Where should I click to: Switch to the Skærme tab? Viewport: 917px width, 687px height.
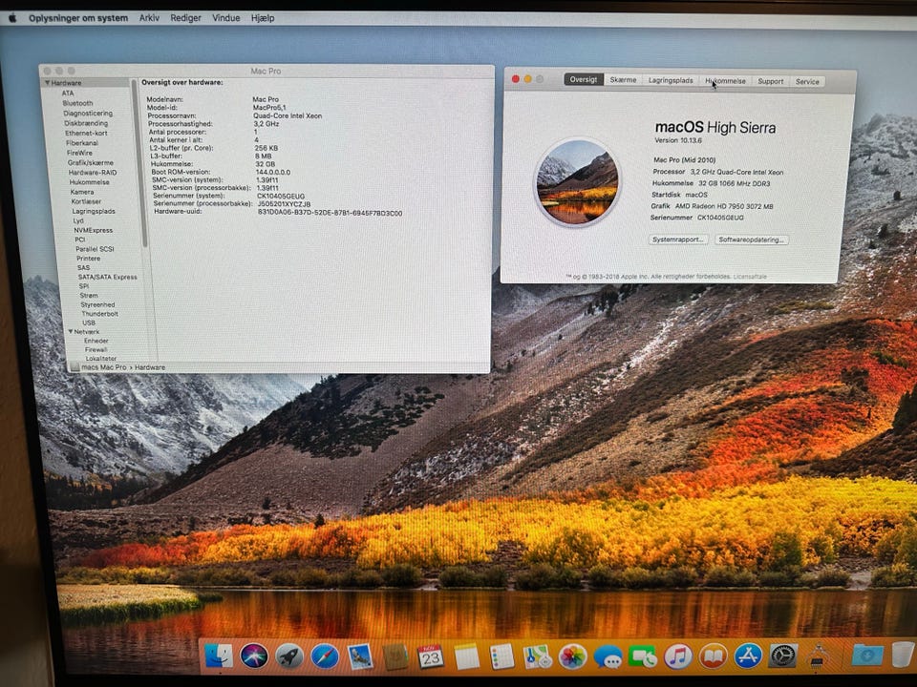pos(623,80)
